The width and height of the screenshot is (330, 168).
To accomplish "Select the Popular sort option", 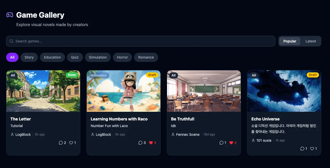I will [290, 41].
